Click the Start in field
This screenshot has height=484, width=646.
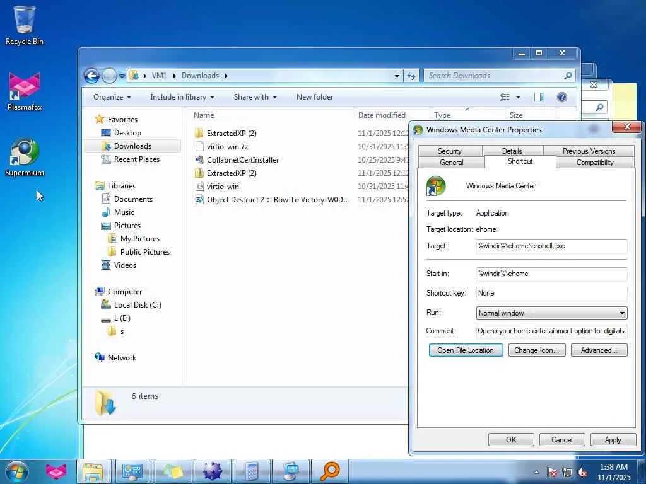point(551,274)
